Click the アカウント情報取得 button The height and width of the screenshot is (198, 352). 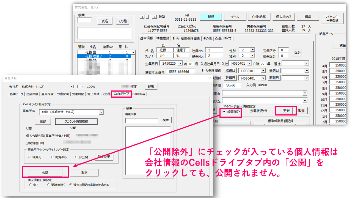pos(76,121)
